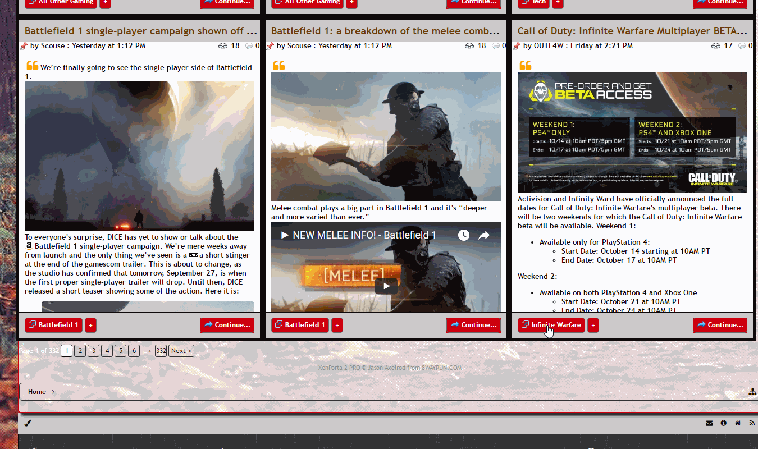This screenshot has width=758, height=449.
Task: Go to page 6 in the pagination
Action: 134,351
